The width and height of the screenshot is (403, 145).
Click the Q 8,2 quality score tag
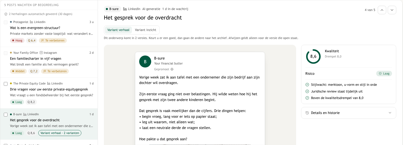(x=31, y=102)
